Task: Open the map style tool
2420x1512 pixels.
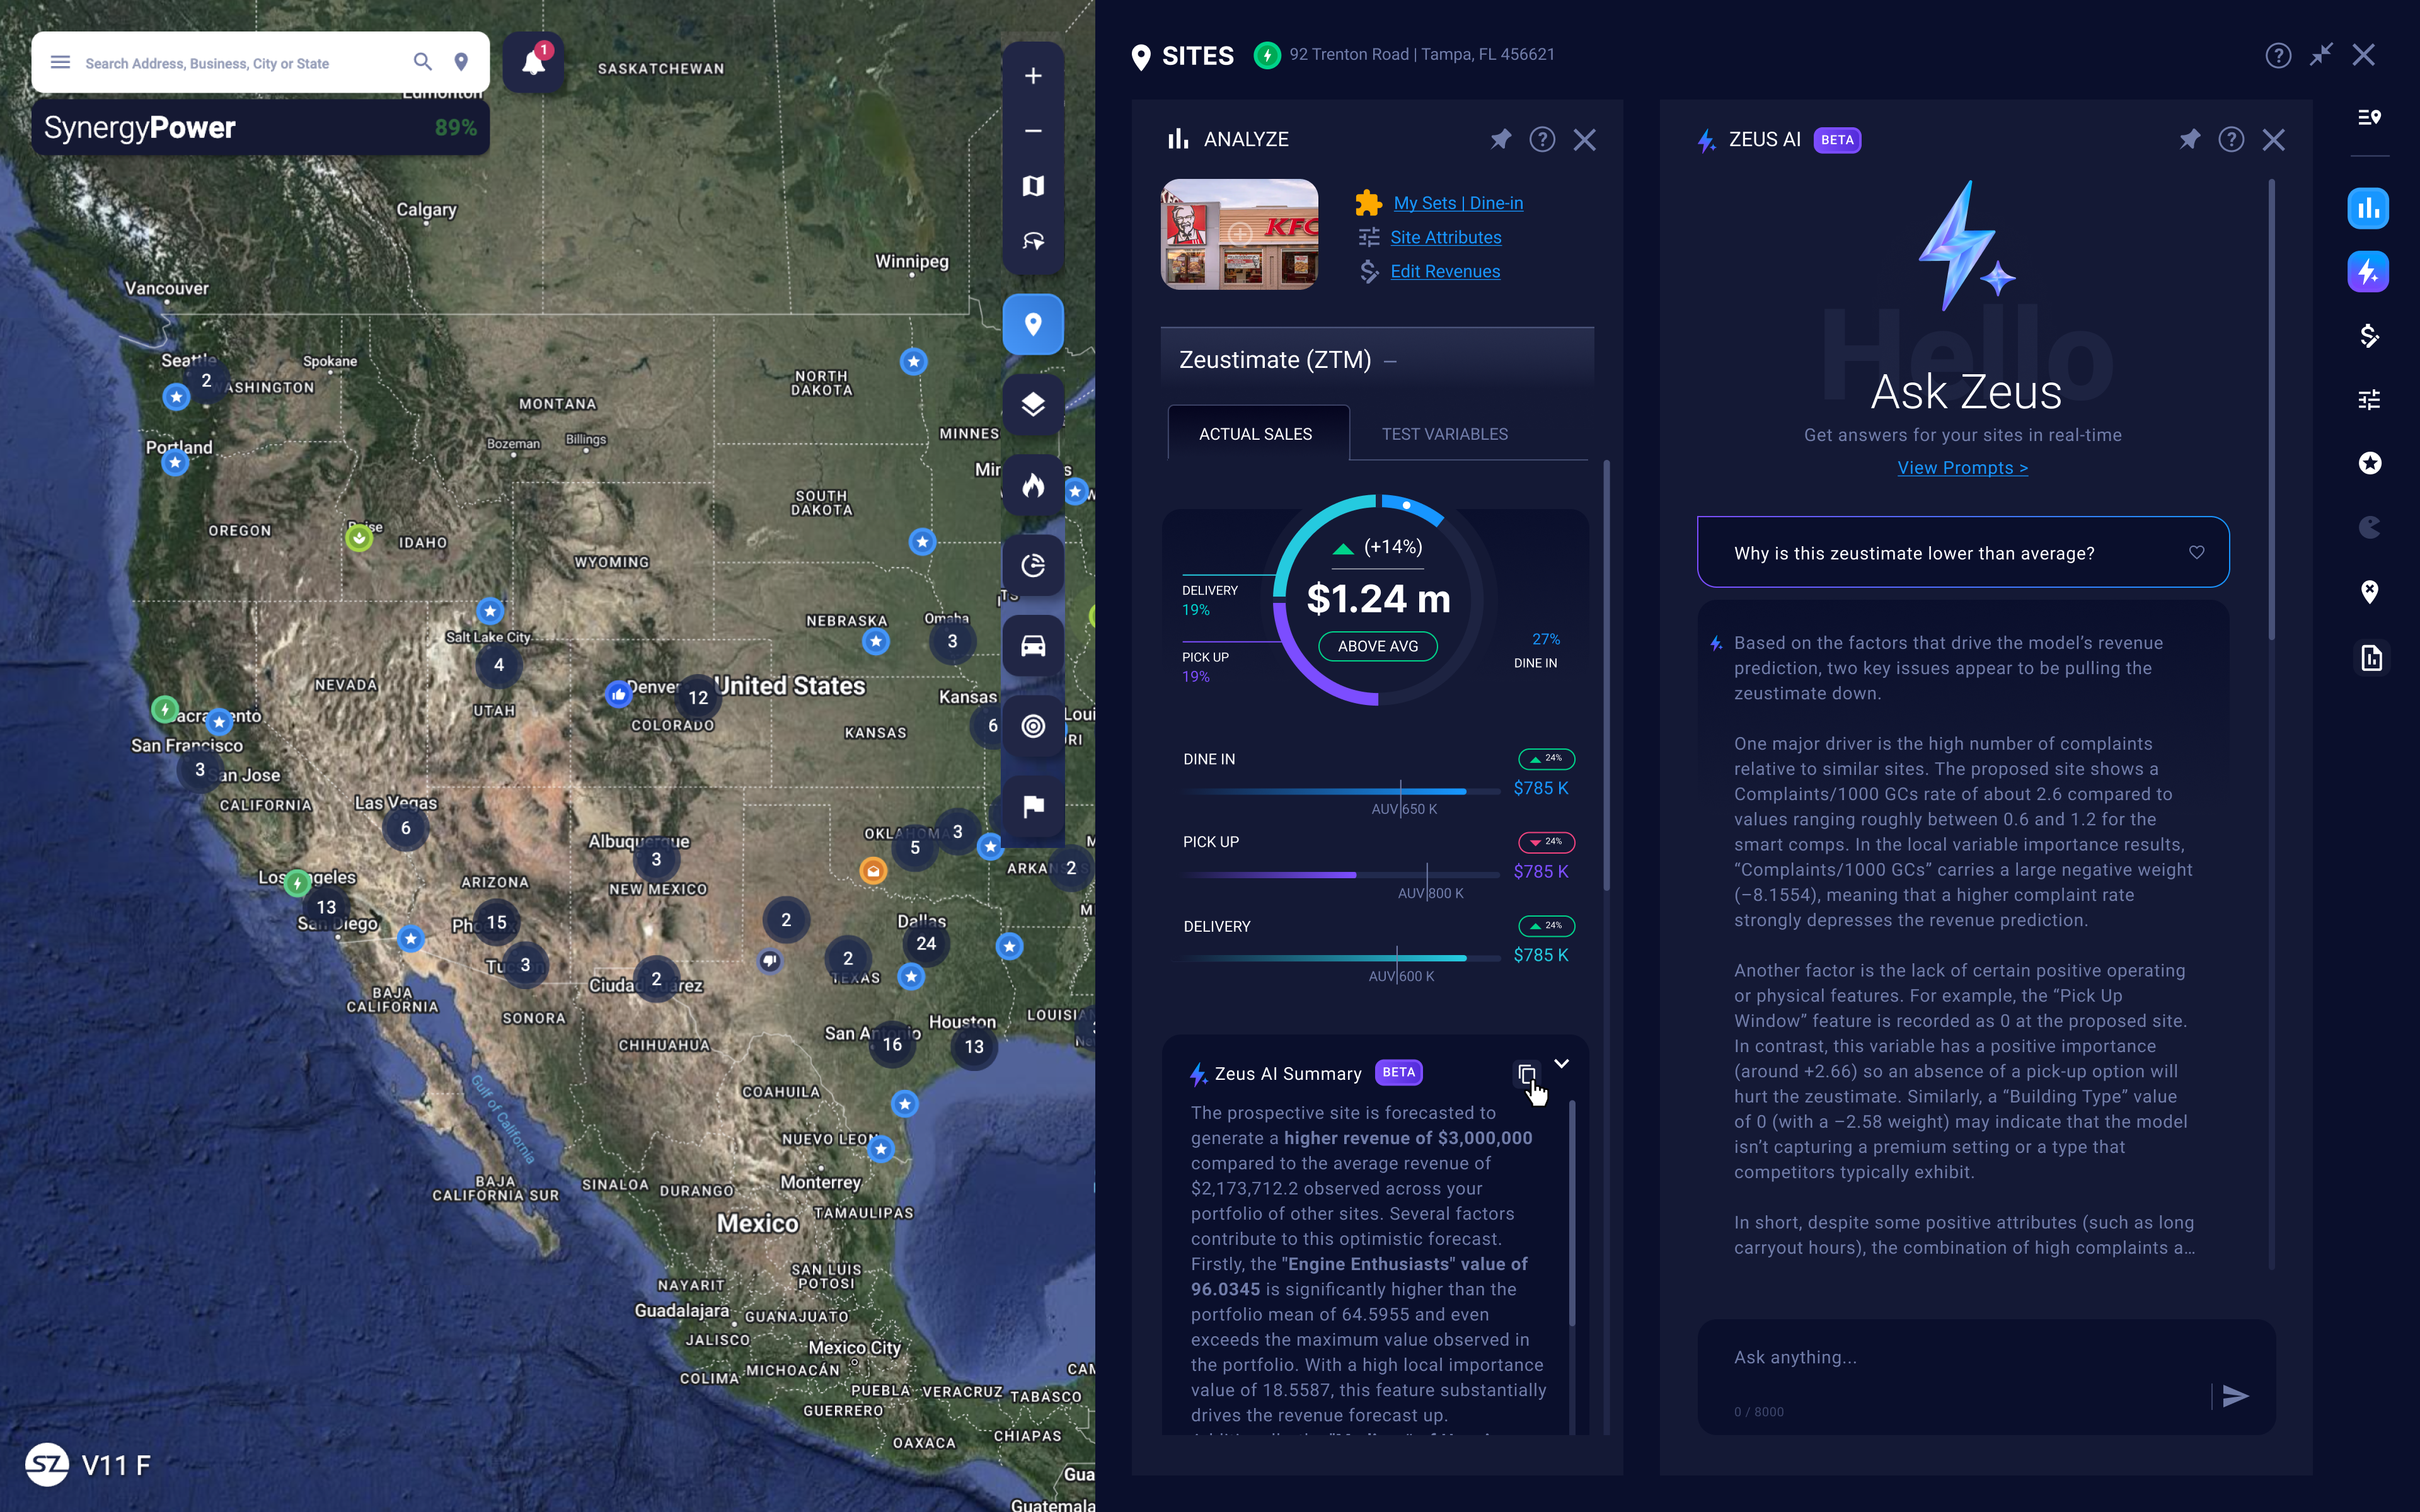Action: [x=1033, y=186]
